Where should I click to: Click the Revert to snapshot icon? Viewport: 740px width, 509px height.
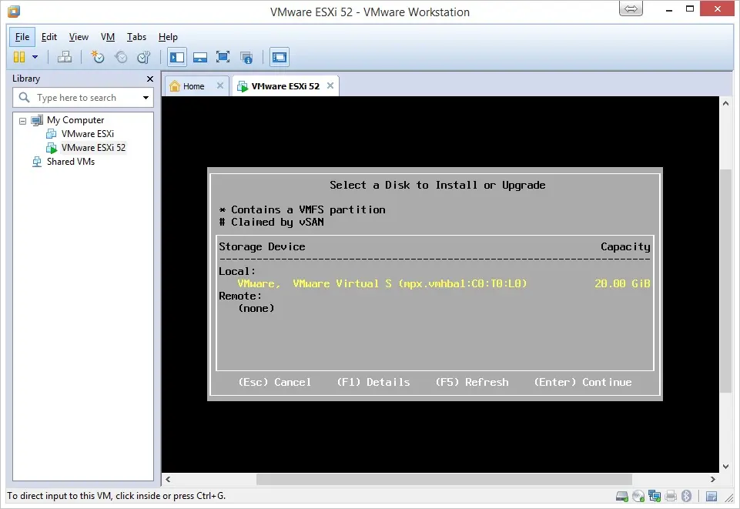point(121,57)
